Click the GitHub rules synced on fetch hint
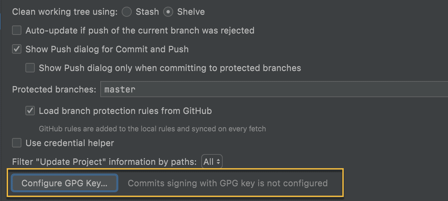 [152, 129]
